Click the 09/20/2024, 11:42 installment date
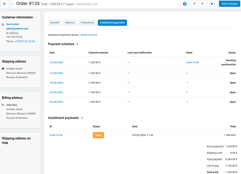 [x=143, y=135]
